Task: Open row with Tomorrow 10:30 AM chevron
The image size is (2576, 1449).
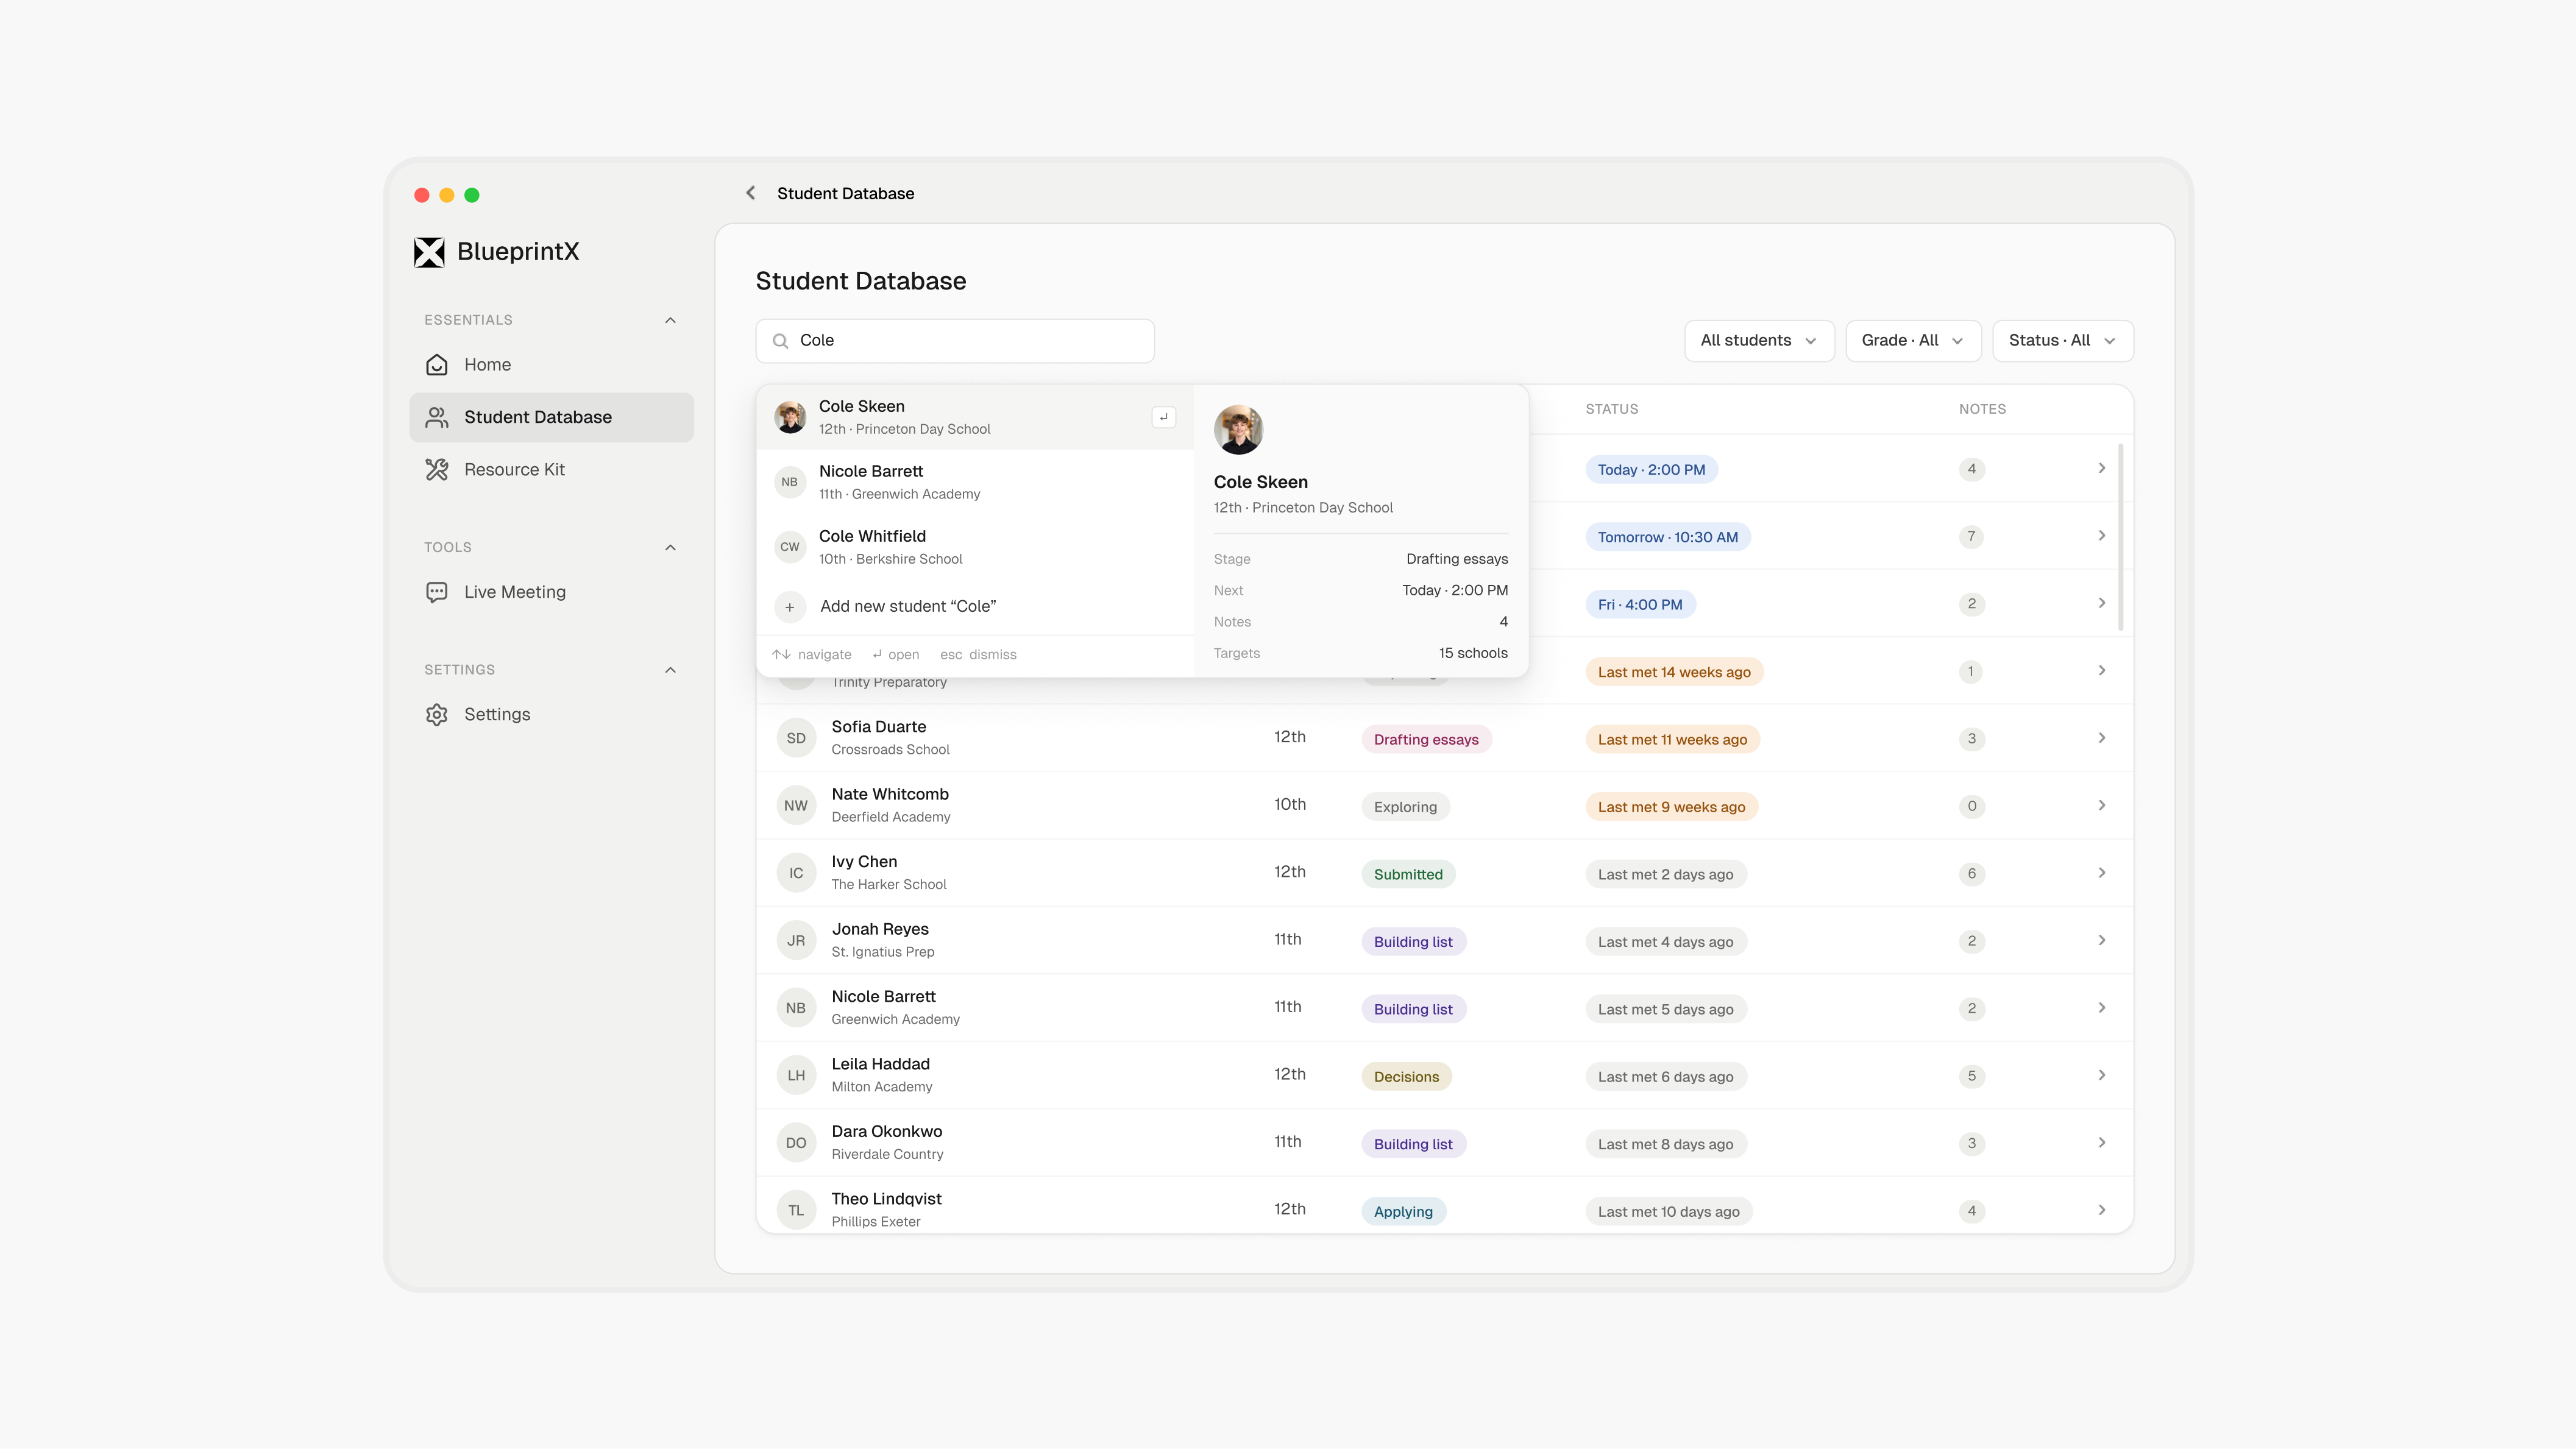Action: [x=2102, y=536]
